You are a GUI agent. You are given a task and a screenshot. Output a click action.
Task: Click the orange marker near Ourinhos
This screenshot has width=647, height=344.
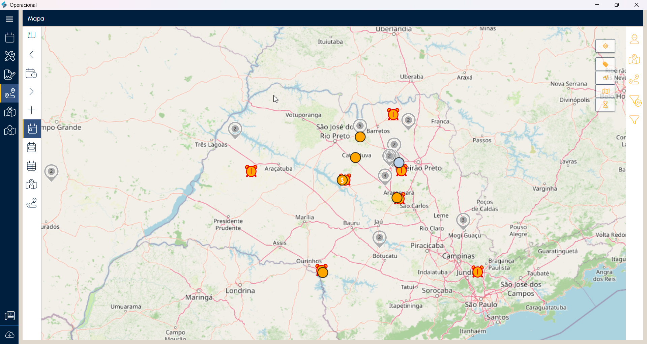coord(323,272)
